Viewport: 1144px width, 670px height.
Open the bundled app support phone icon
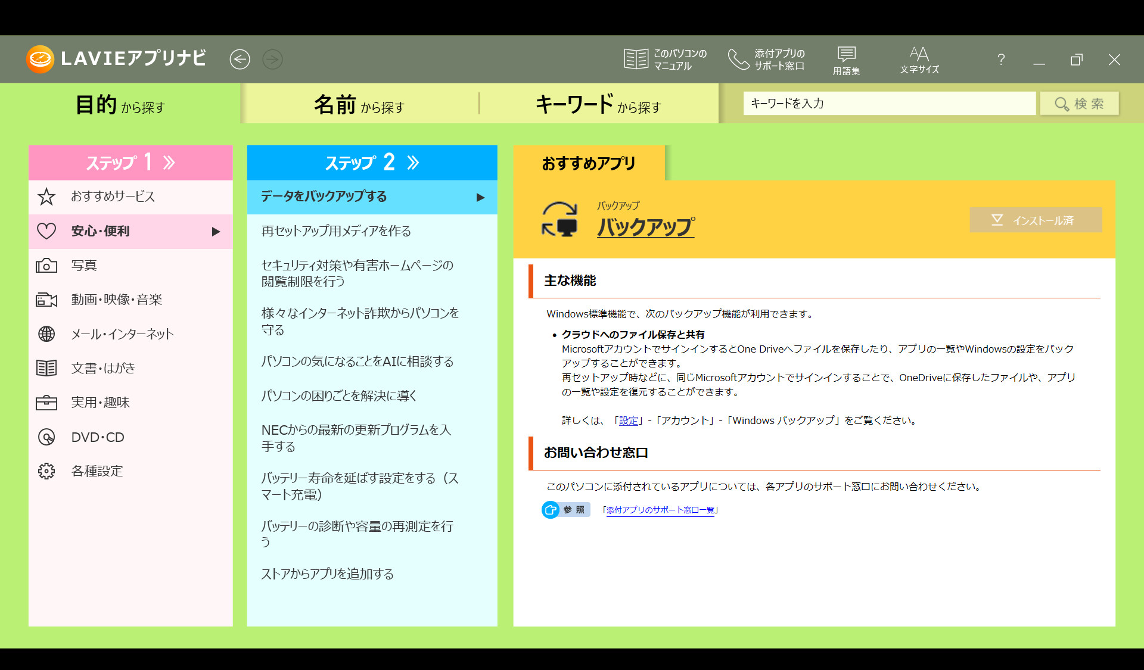pos(738,60)
